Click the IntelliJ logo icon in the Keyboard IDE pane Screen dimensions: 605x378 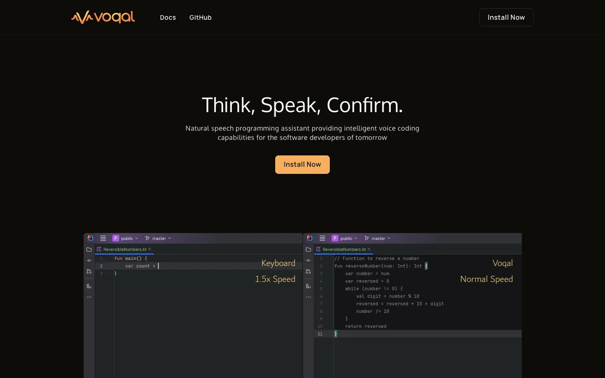click(90, 238)
